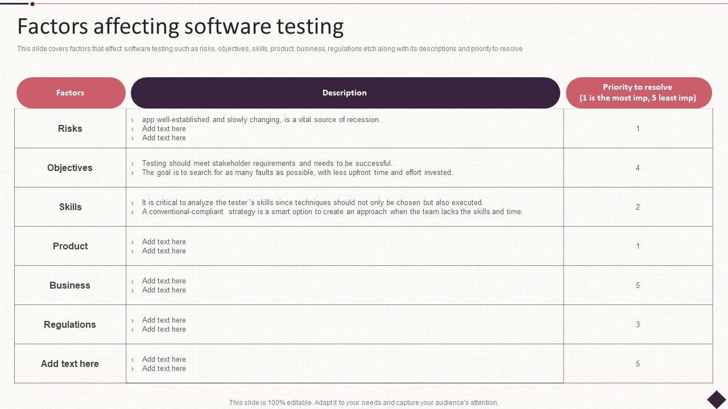Select the Risks row label
This screenshot has width=728, height=409.
point(70,128)
